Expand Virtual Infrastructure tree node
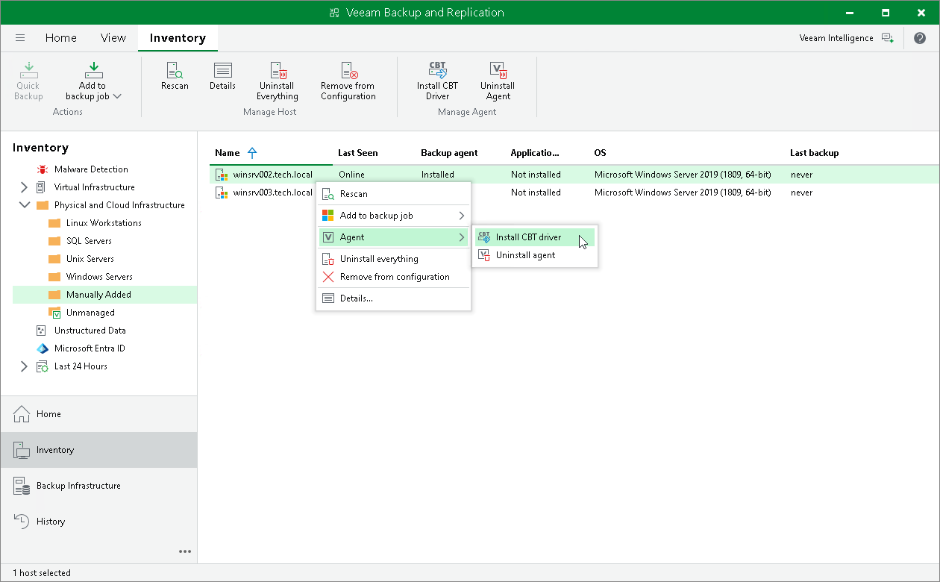The width and height of the screenshot is (940, 582). (24, 187)
